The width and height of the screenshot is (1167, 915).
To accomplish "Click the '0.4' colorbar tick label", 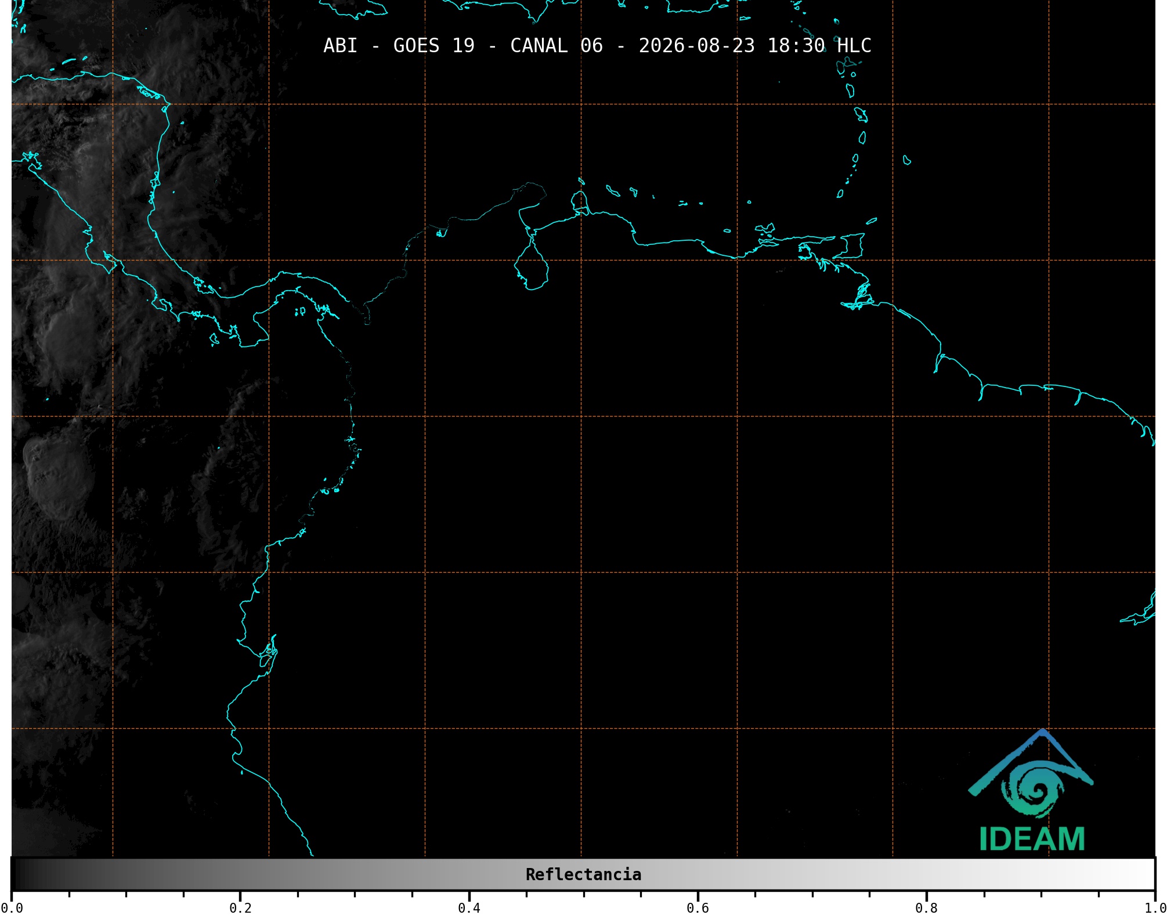I will [x=469, y=908].
